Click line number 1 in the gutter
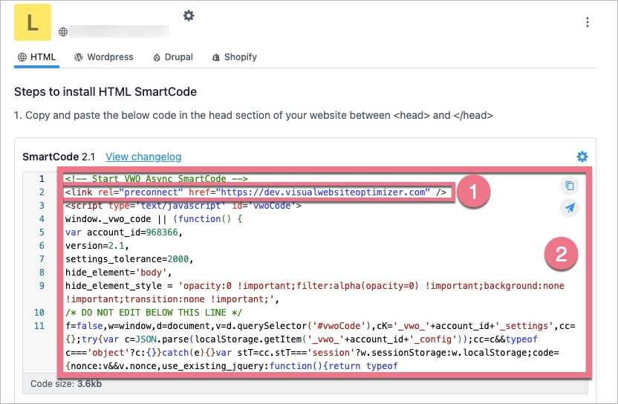The image size is (618, 404). click(42, 179)
